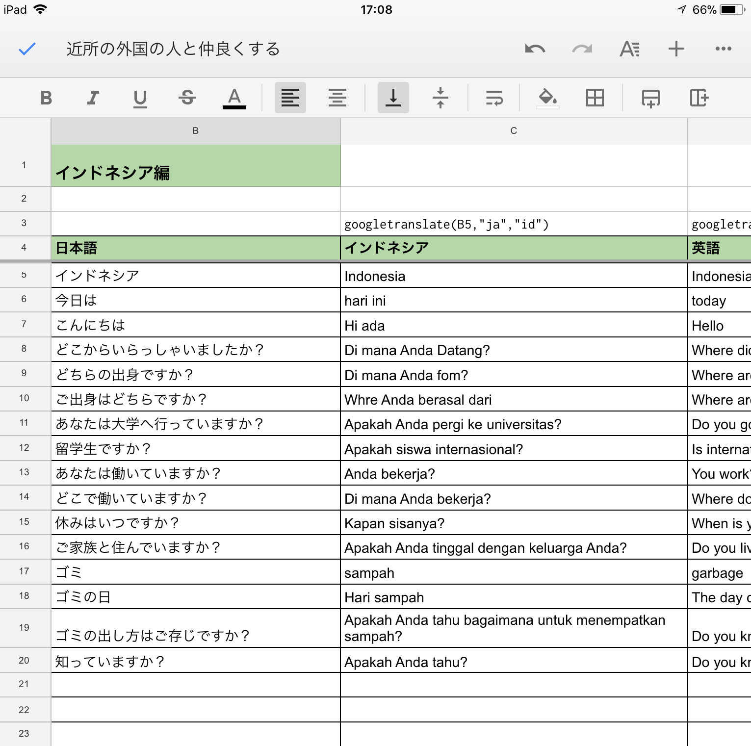Select the cell ご出身はどちらですか？
The width and height of the screenshot is (751, 746).
pos(196,399)
